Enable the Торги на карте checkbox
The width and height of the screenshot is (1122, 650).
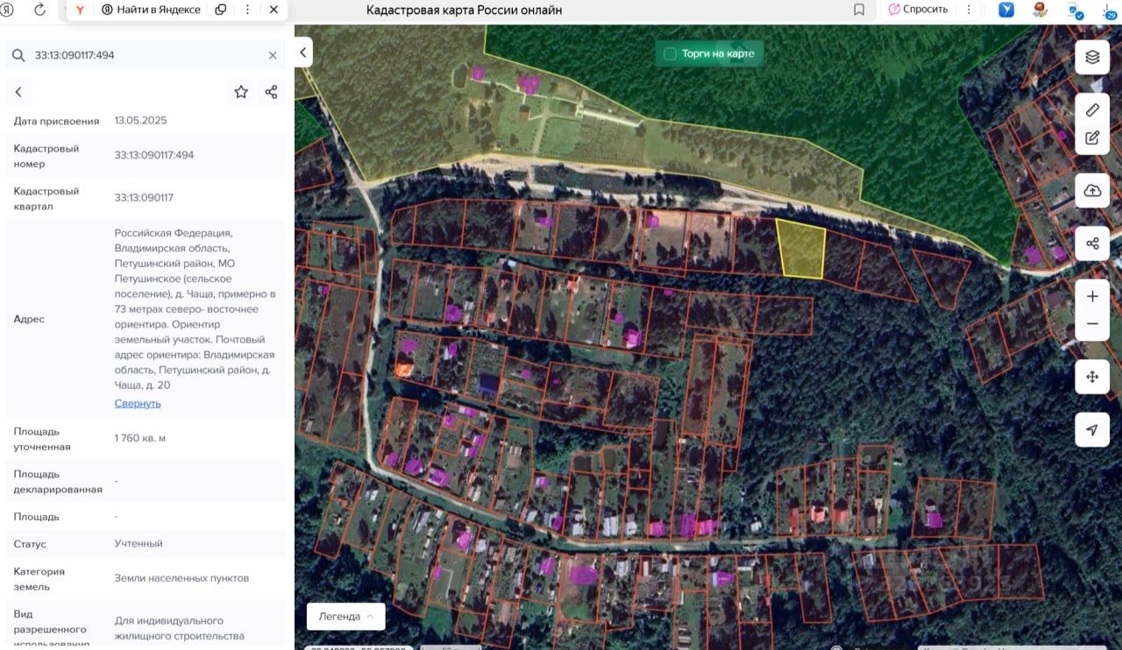[x=671, y=54]
